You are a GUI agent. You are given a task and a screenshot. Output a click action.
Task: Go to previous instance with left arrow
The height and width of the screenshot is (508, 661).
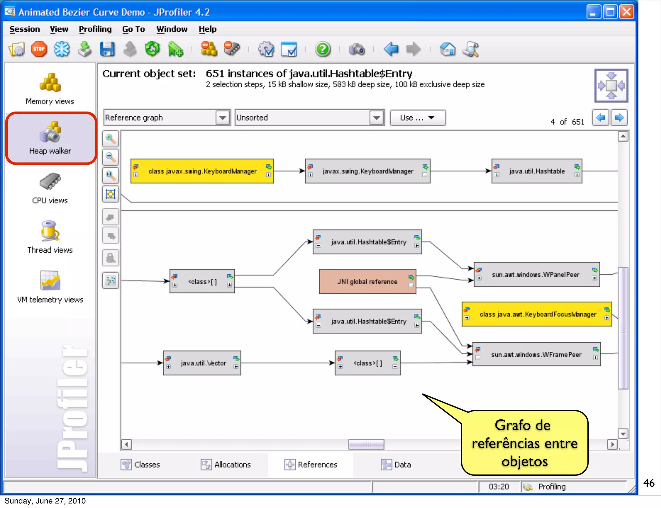[x=600, y=118]
